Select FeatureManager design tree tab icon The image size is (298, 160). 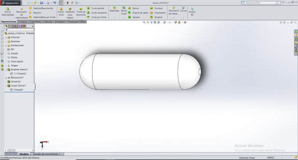click(7, 26)
